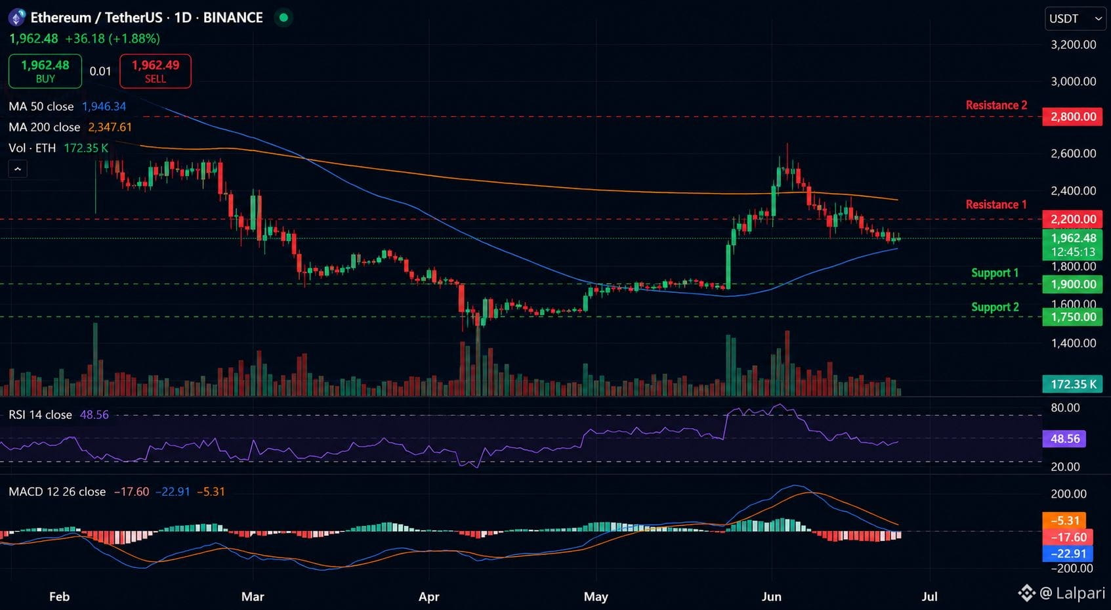This screenshot has height=610, width=1111.
Task: Open the Ethereum / TetherUS symbol title
Action: click(146, 18)
